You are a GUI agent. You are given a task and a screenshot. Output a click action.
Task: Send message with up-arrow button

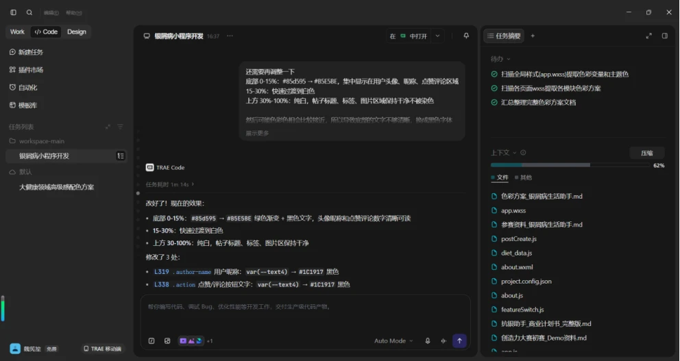(x=460, y=340)
